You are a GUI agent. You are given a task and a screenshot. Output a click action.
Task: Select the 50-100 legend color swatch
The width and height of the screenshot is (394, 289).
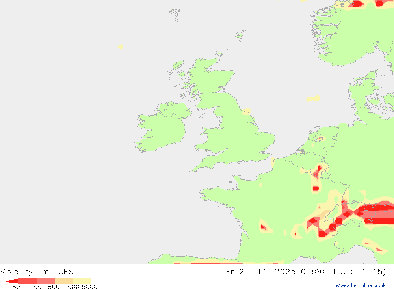[28, 281]
